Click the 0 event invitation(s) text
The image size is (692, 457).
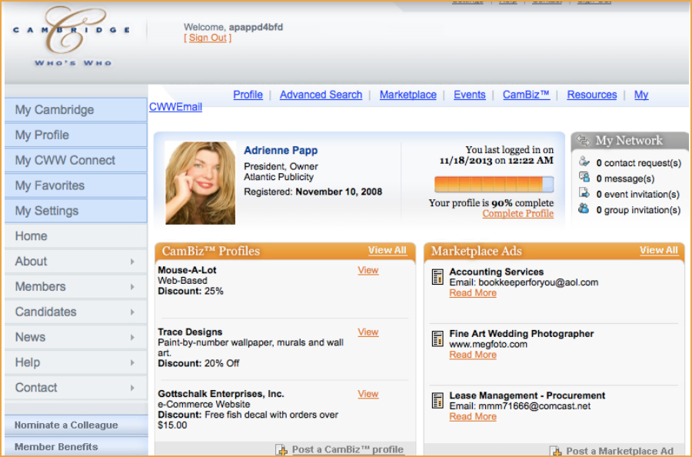point(637,195)
